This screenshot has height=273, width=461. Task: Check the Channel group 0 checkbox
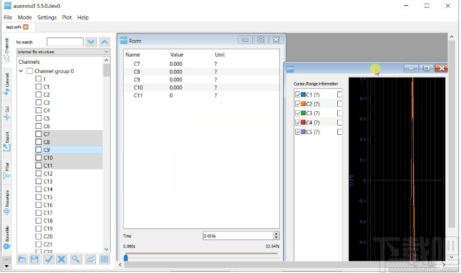[30, 71]
